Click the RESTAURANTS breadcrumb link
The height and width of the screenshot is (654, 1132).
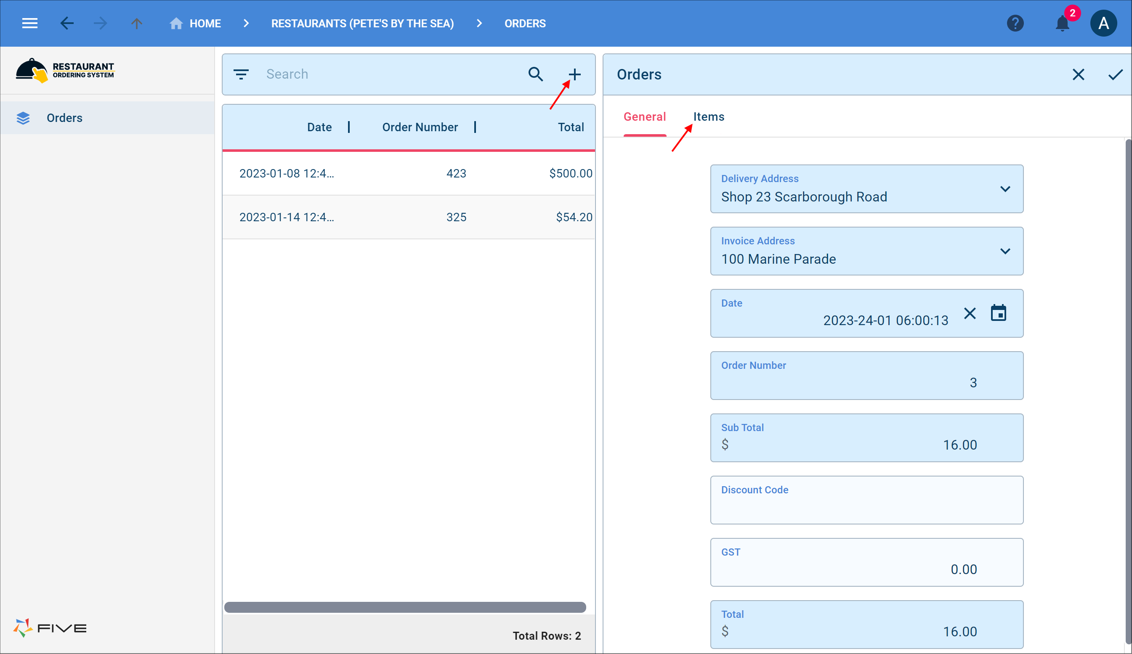361,24
